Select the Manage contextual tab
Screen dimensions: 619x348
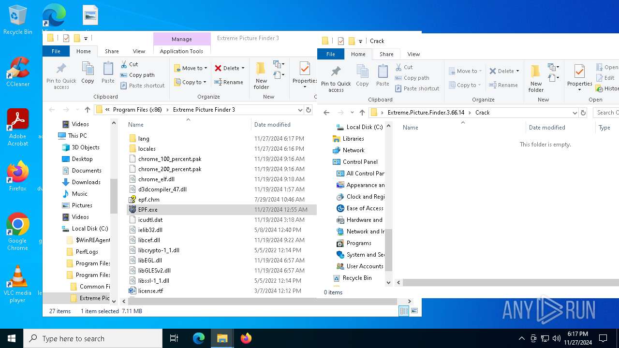[x=182, y=39]
